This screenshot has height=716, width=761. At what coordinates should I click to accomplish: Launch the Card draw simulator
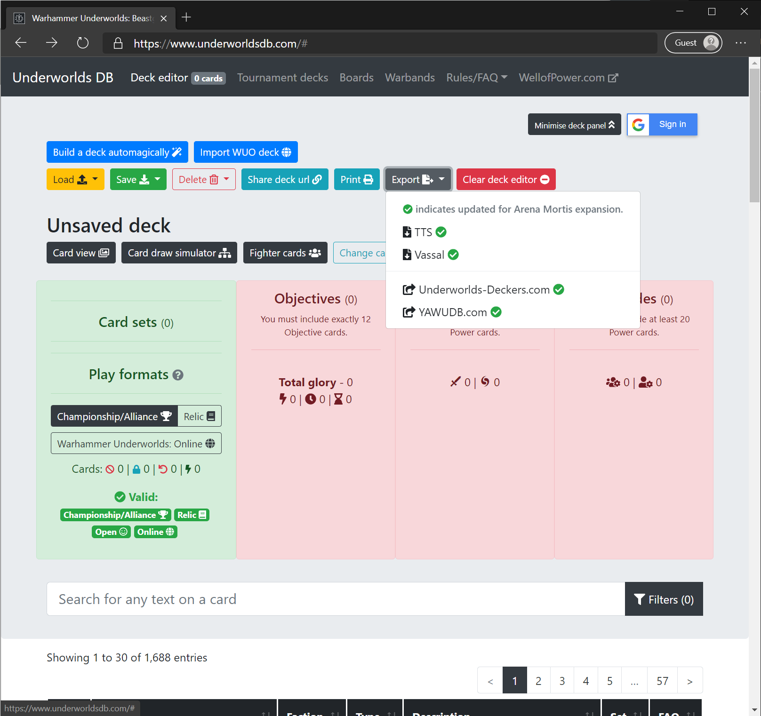pyautogui.click(x=179, y=253)
